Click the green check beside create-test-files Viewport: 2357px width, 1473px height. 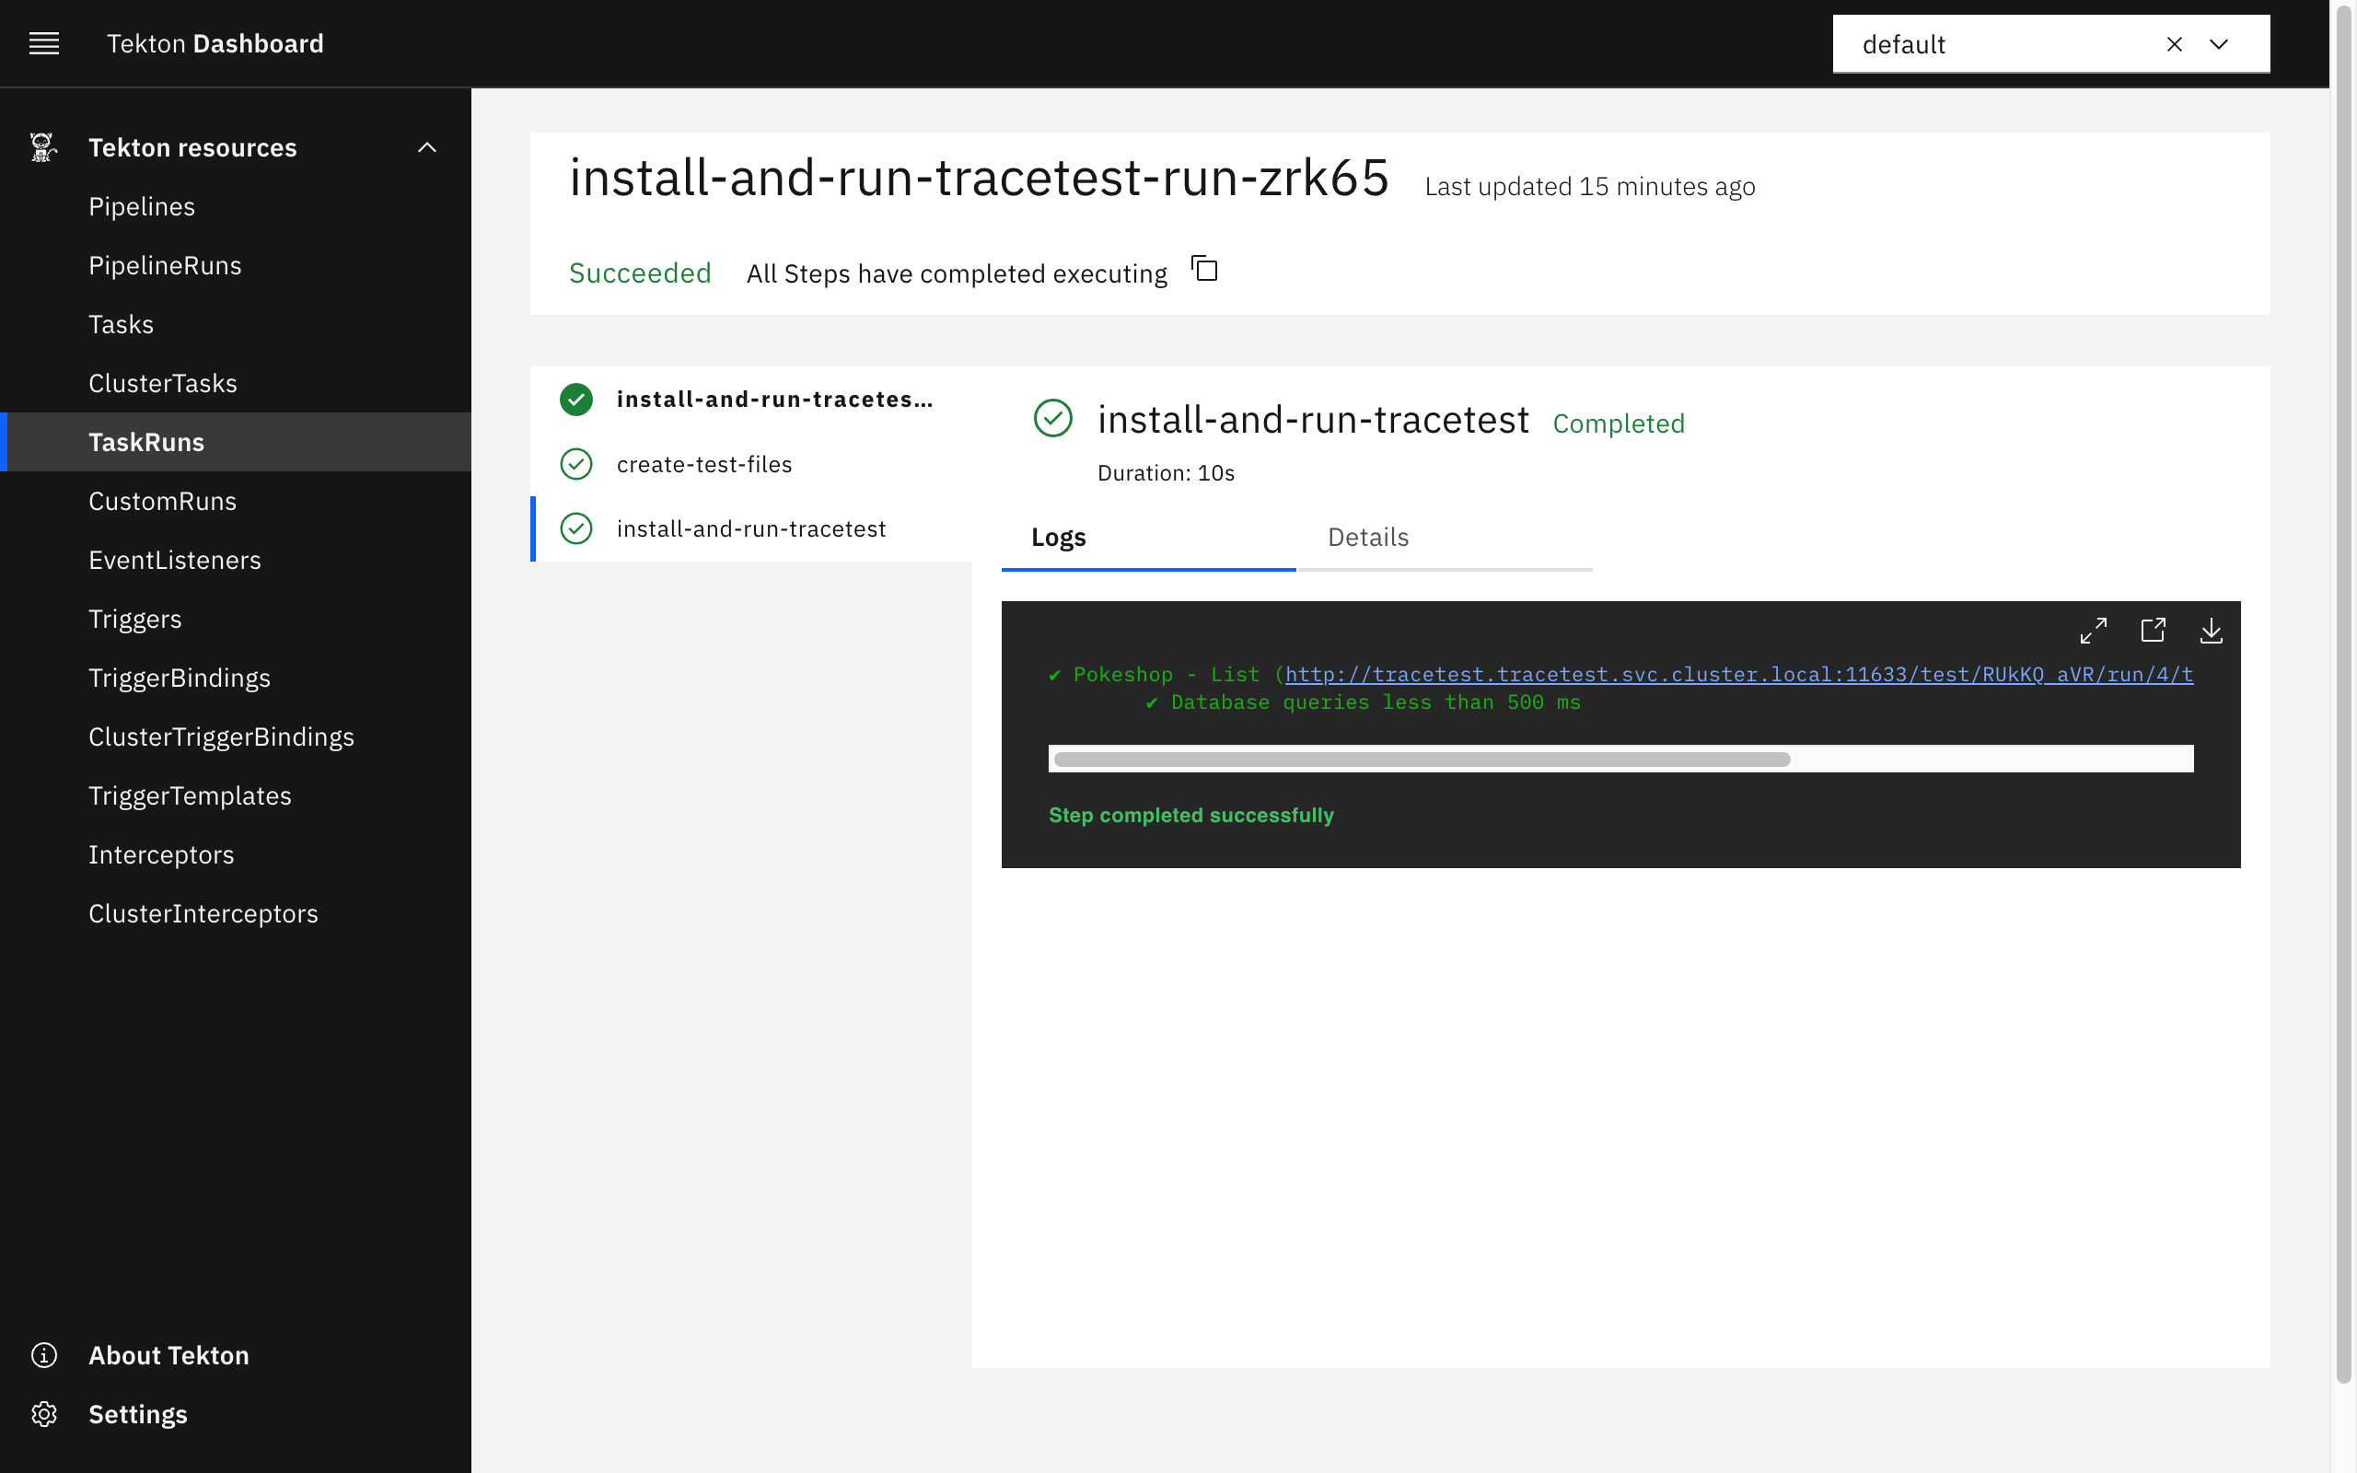click(x=576, y=464)
